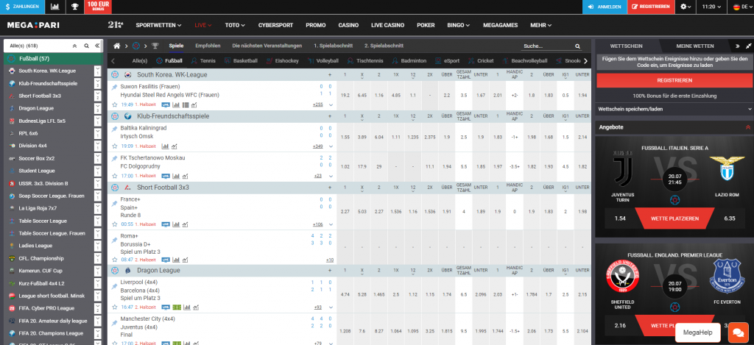Select Tennis in sports filter bar
Image resolution: width=754 pixels, height=345 pixels.
pos(203,61)
